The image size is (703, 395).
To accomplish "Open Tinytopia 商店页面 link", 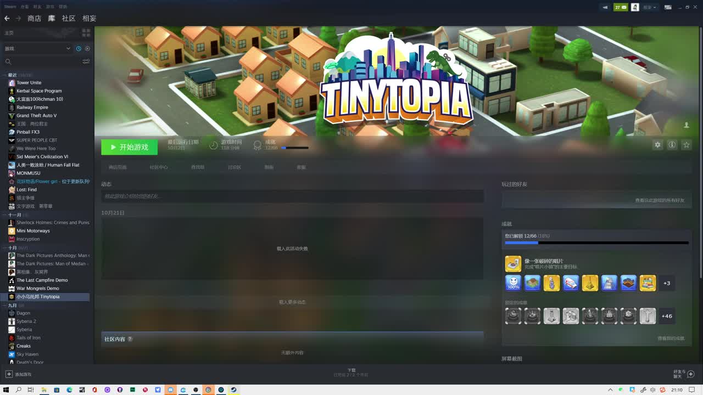I will tap(118, 167).
